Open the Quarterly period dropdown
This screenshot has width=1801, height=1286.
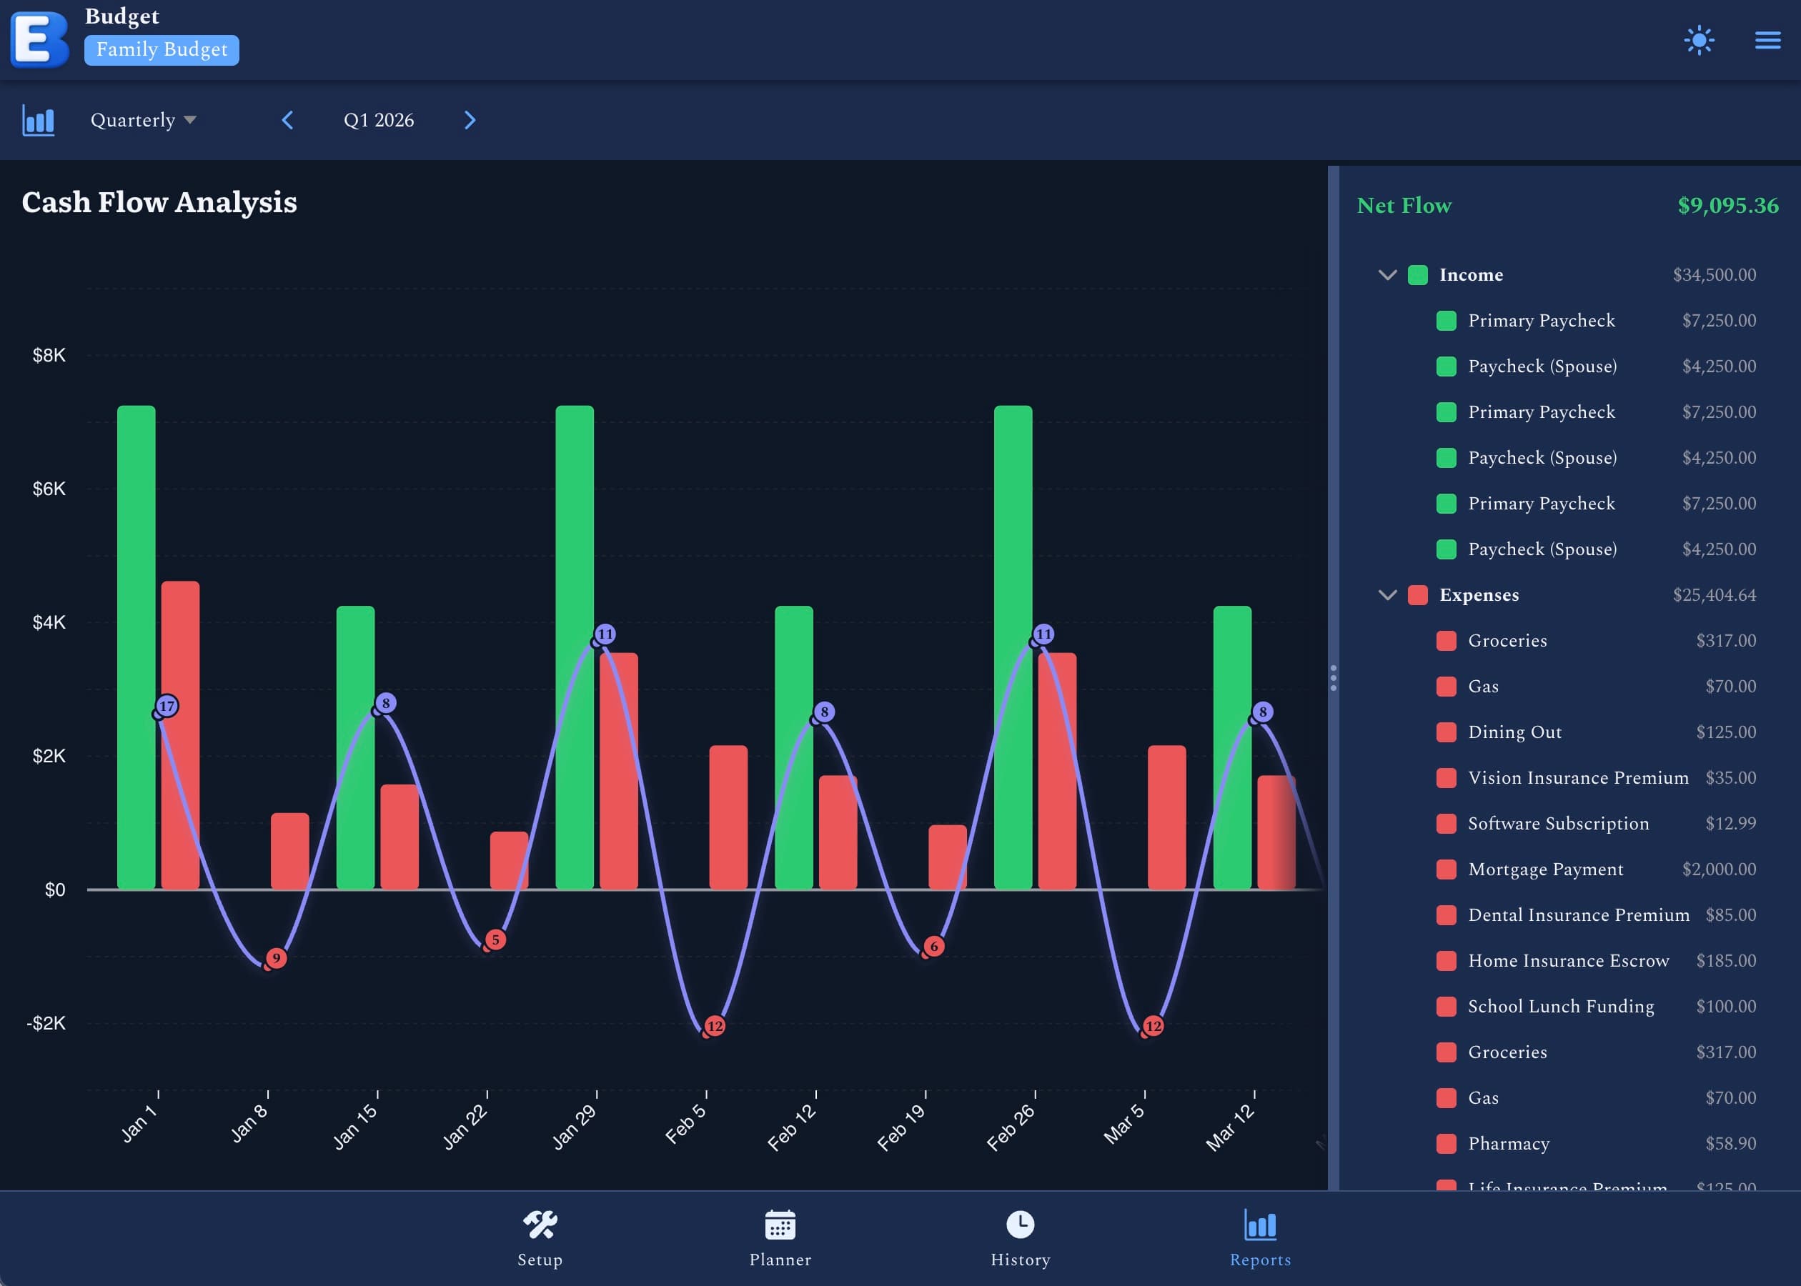click(144, 119)
